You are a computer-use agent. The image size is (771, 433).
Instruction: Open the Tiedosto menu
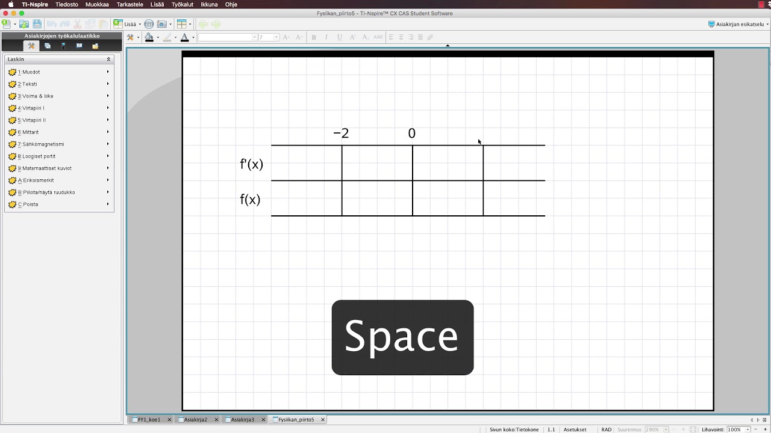pyautogui.click(x=67, y=4)
